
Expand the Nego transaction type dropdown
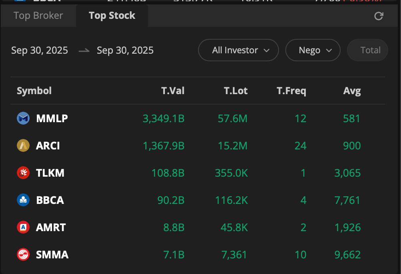313,50
